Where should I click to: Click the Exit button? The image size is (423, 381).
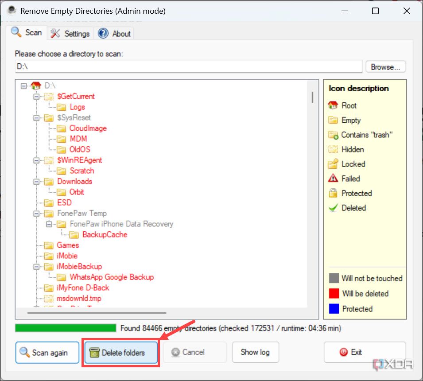[365, 352]
